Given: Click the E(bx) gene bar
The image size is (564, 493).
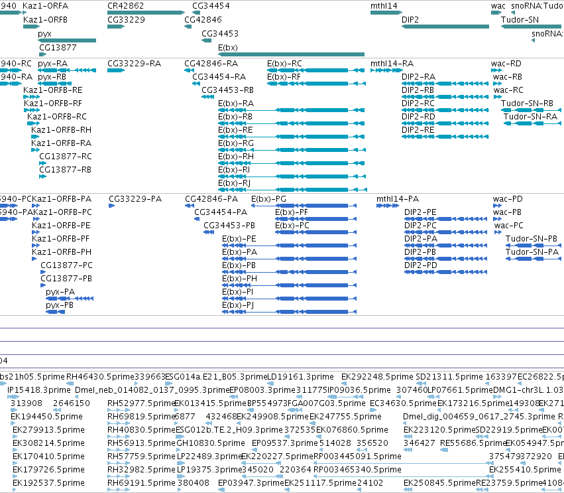Looking at the screenshot, I should (291, 54).
